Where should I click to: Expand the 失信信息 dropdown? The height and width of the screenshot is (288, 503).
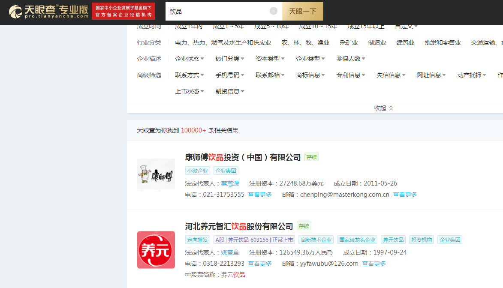[391, 75]
